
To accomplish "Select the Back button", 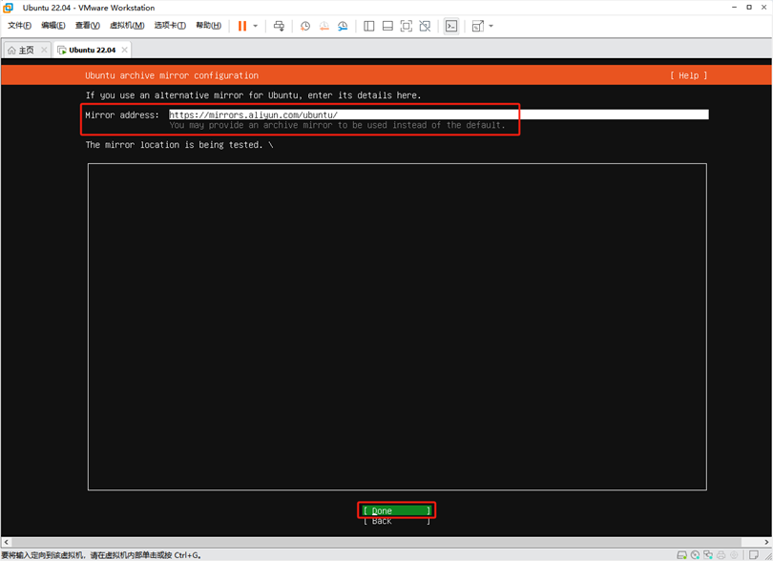I will point(397,521).
